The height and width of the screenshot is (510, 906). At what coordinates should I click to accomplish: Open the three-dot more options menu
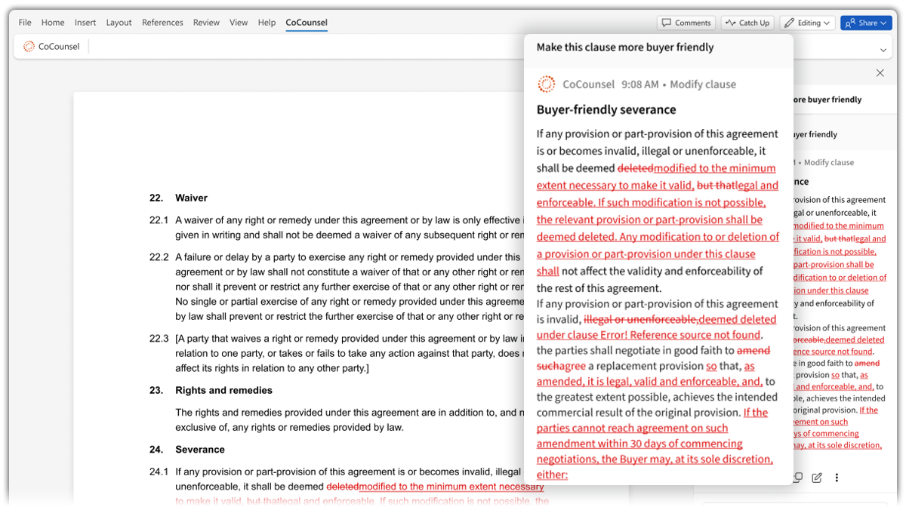(x=837, y=478)
